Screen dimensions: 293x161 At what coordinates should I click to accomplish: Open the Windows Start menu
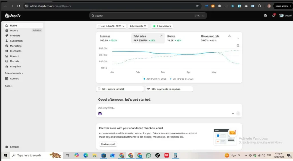click(5, 155)
